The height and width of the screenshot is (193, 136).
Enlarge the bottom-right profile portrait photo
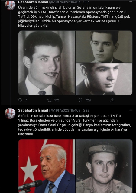click(104, 79)
